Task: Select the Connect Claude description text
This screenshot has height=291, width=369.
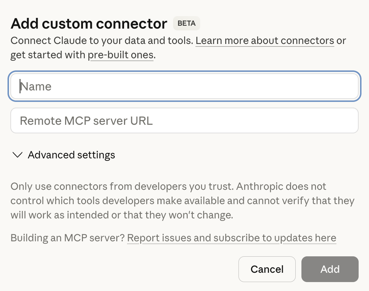Action: tap(102, 40)
